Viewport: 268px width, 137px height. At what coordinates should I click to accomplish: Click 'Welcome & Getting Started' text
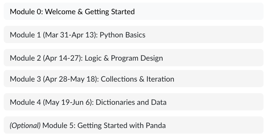point(90,12)
